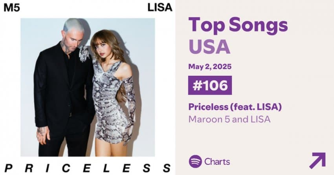This screenshot has height=175, width=334.
Task: Click the Maroon 5 and LISA artist text
Action: coord(229,119)
